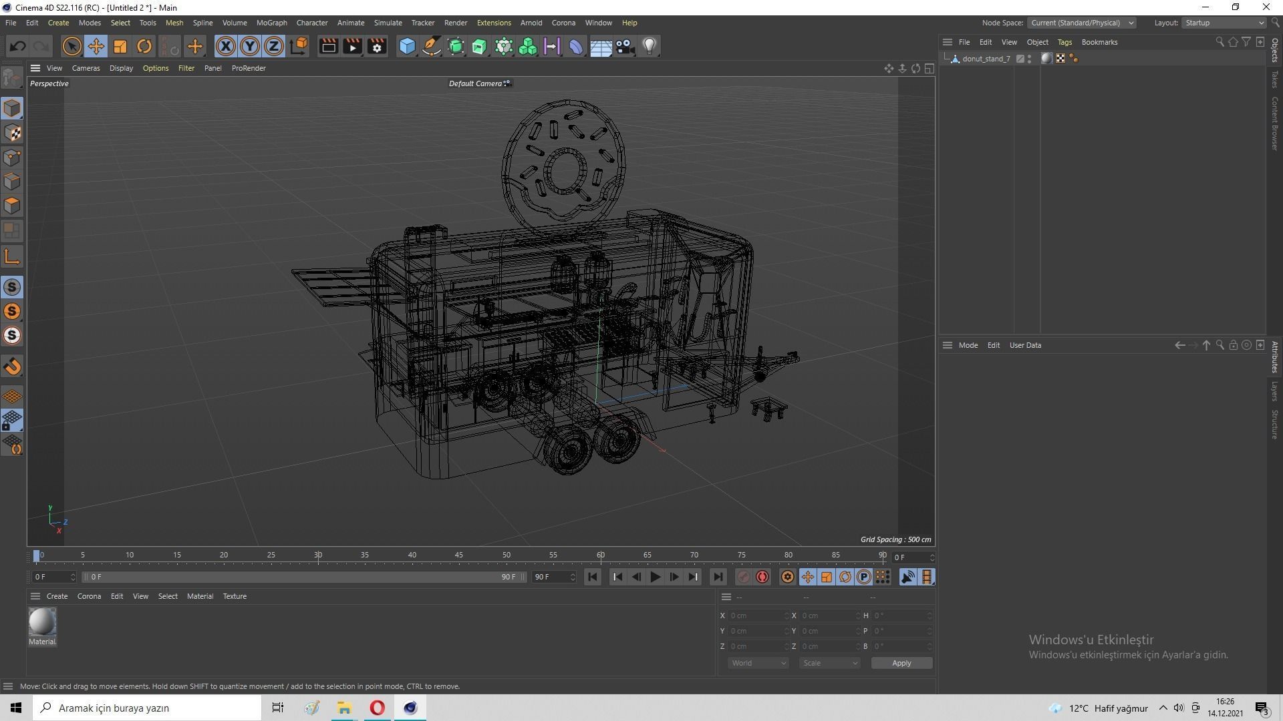Add a Camera object
1283x721 pixels.
point(625,46)
